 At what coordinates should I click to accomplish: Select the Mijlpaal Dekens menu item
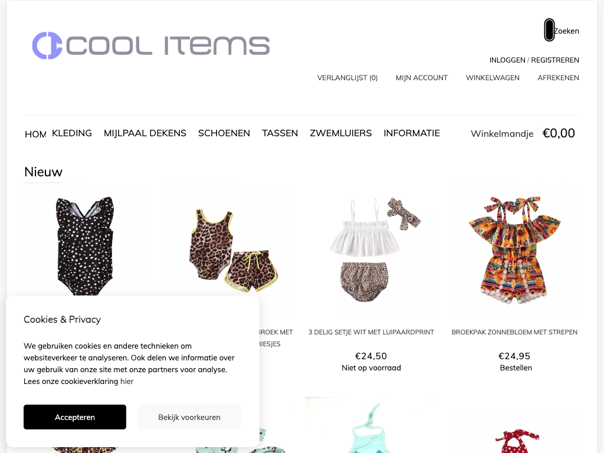coord(145,133)
